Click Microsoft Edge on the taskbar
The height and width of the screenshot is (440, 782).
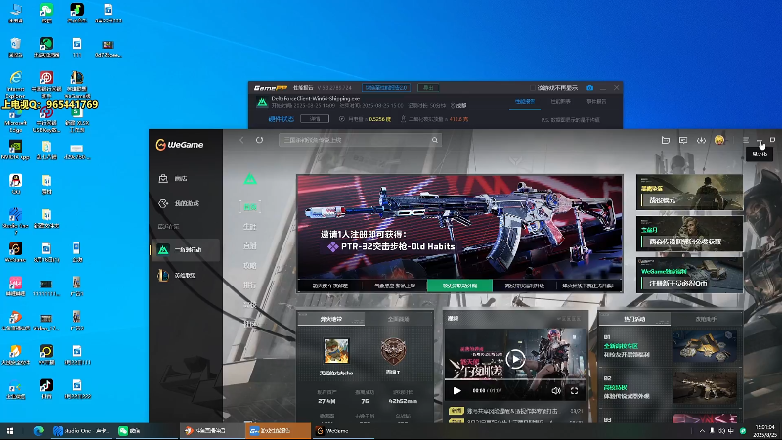click(38, 431)
